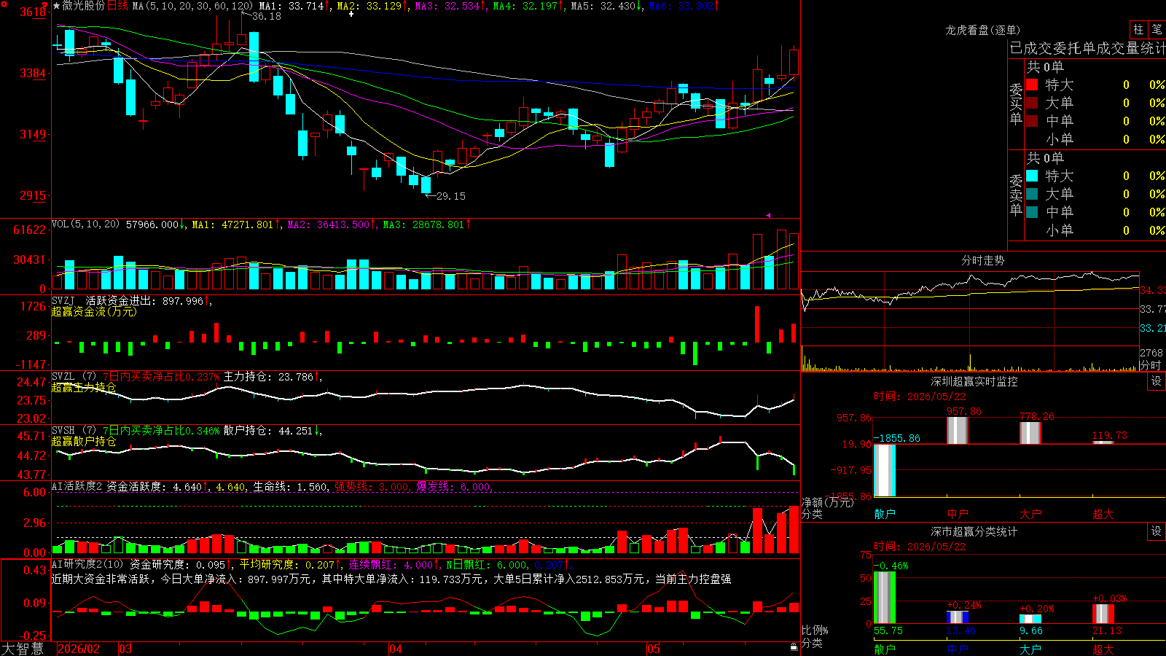The image size is (1166, 656).
Task: Click the 29.15 low price annotation
Action: tap(451, 196)
